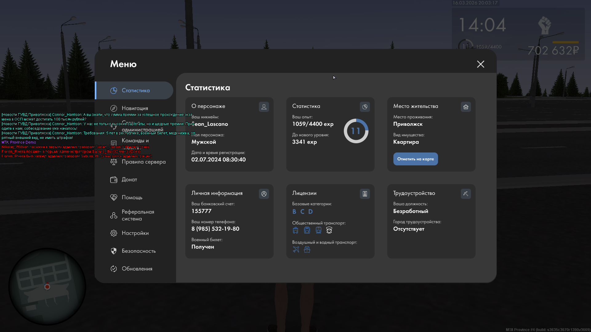Screen dimensions: 591x332
Task: Open Реферальная система section
Action: coord(137,215)
